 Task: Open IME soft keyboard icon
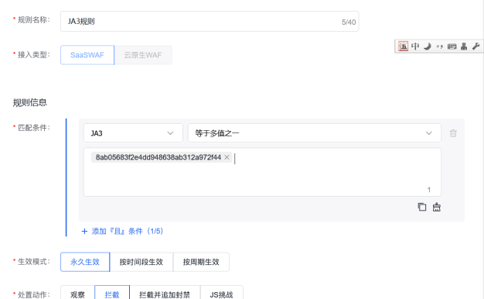coord(452,46)
